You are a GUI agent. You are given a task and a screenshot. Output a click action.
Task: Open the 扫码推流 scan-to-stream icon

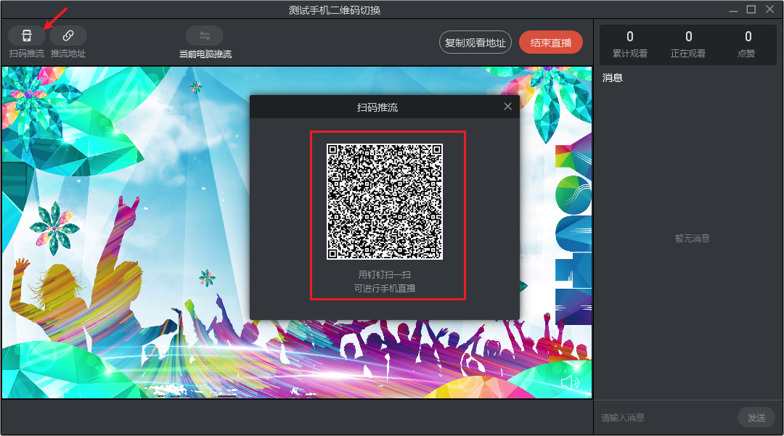point(27,36)
